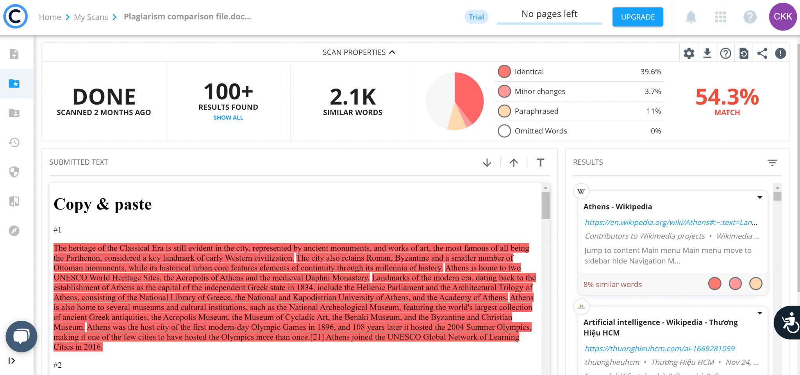This screenshot has width=800, height=375.
Task: Toggle the Paraphrased category circle
Action: point(504,111)
